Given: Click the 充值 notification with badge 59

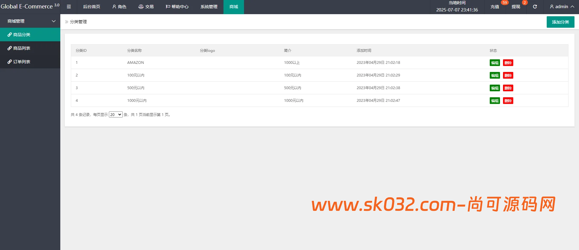Looking at the screenshot, I should tap(495, 7).
